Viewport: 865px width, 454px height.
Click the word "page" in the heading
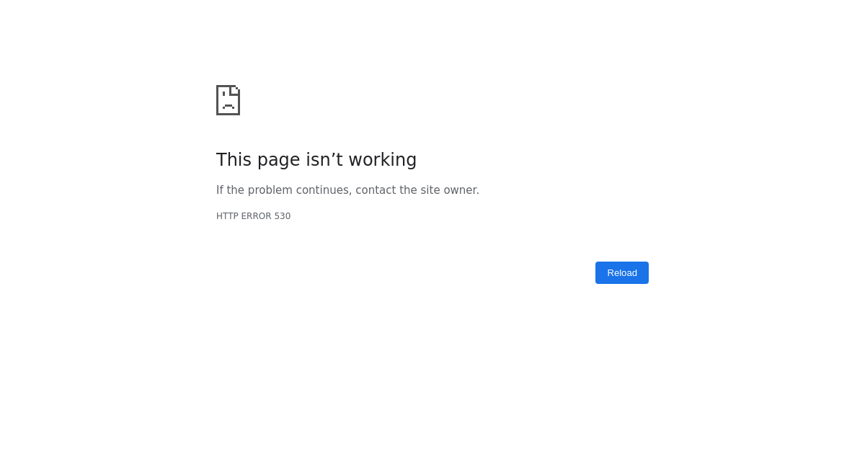click(x=278, y=161)
